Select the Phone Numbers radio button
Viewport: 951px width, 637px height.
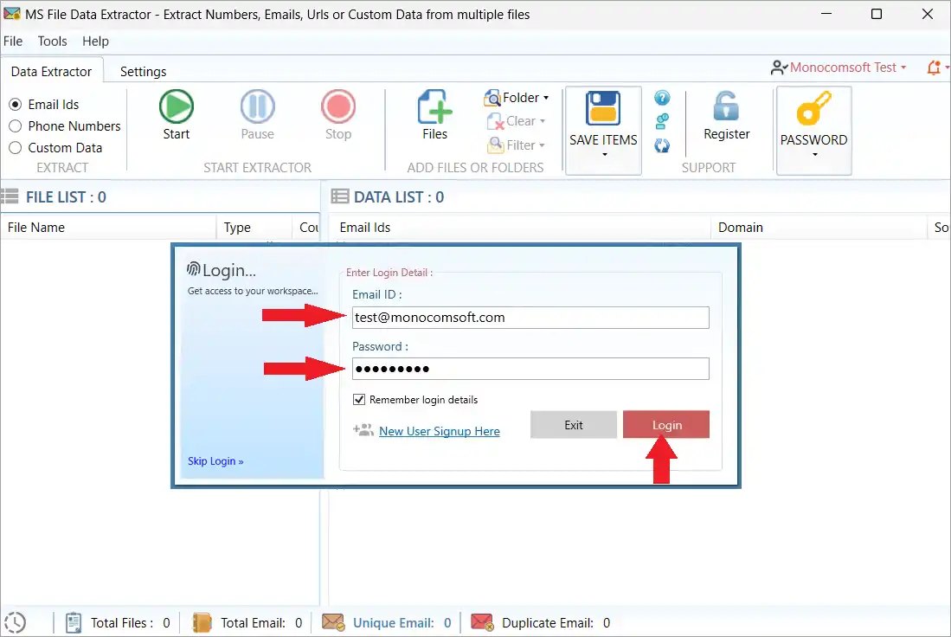coord(16,126)
